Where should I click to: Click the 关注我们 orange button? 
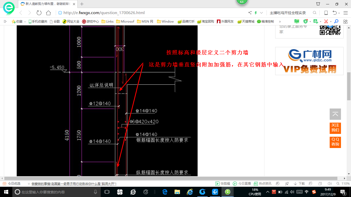pyautogui.click(x=335, y=128)
